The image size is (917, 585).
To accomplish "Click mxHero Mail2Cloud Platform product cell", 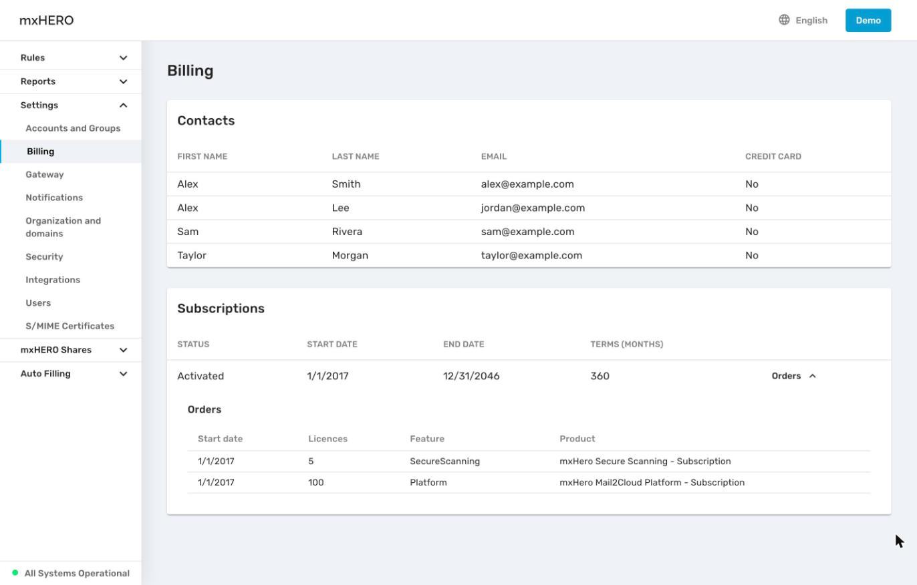I will point(652,482).
